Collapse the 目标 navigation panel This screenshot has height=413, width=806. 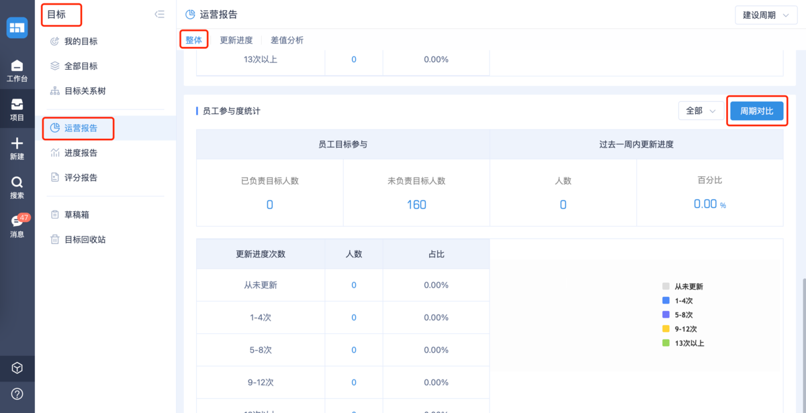(159, 14)
